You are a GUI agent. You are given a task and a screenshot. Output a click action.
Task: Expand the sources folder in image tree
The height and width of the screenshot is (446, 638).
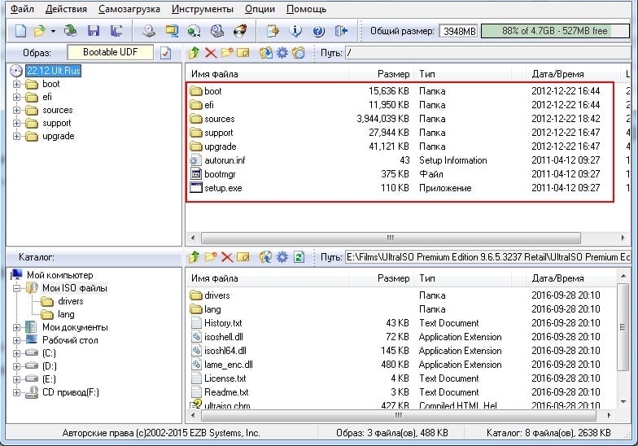[16, 110]
